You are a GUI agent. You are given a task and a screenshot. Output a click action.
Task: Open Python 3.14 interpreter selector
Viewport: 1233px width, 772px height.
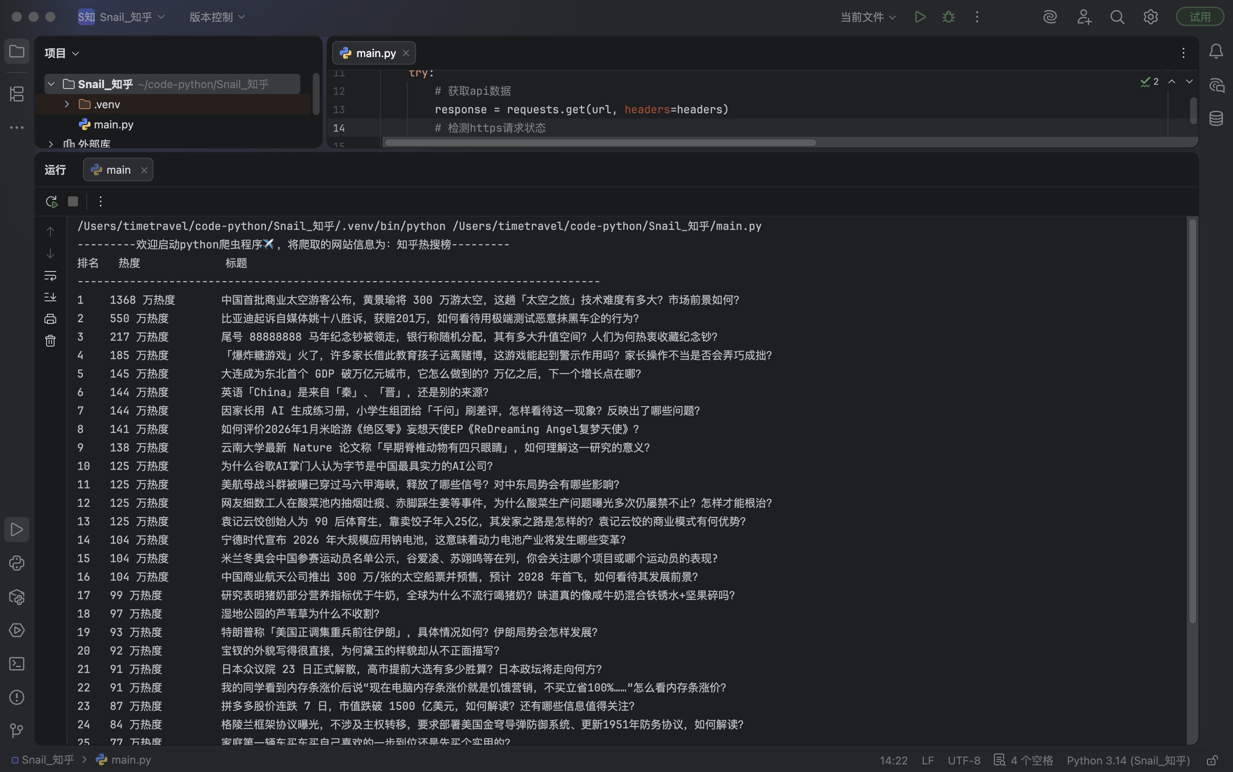[1128, 760]
